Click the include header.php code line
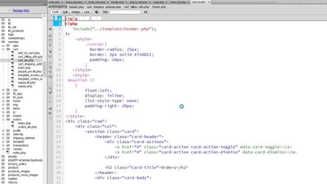The image size is (327, 184). (x=114, y=29)
